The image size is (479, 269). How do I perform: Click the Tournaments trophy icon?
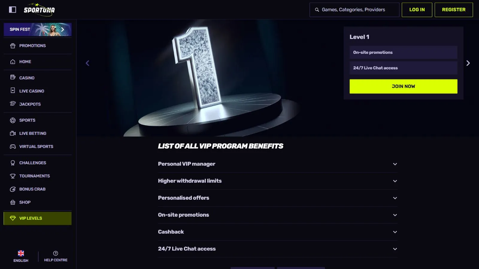click(13, 176)
